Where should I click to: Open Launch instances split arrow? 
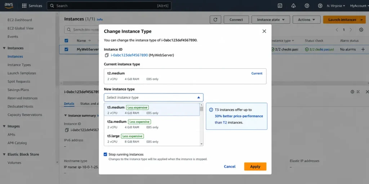tap(362, 20)
